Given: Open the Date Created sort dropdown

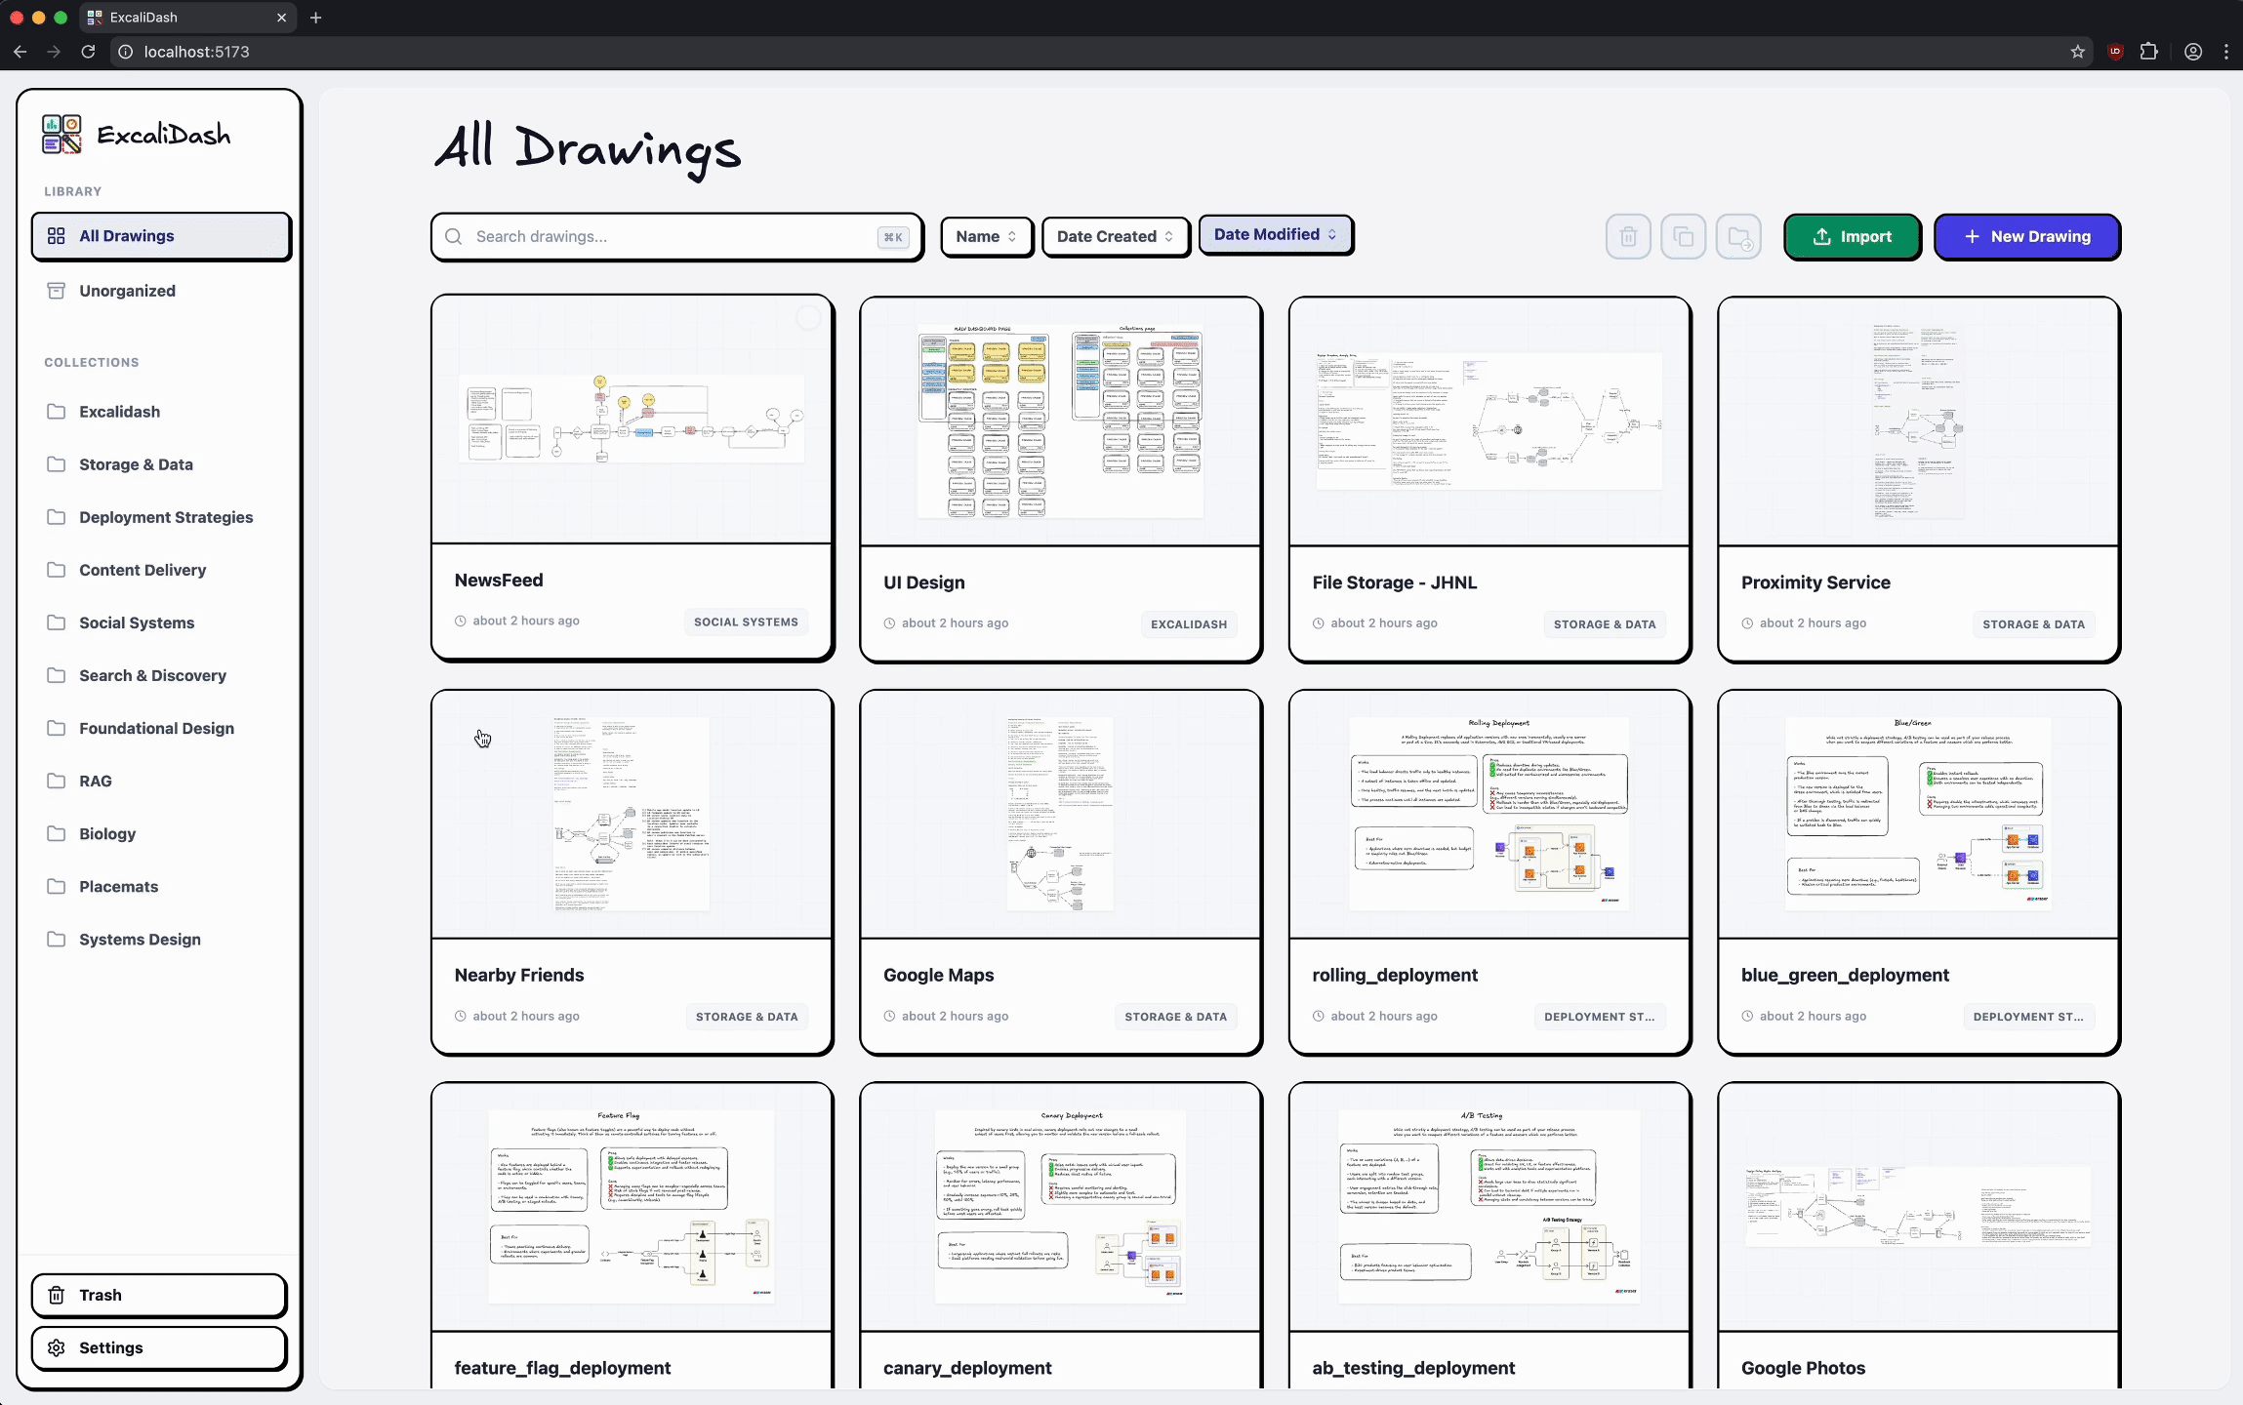Looking at the screenshot, I should [x=1115, y=237].
